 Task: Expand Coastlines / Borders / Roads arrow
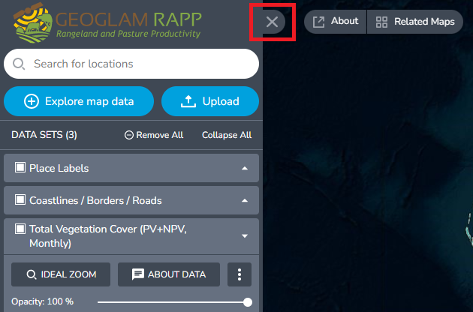tap(244, 200)
